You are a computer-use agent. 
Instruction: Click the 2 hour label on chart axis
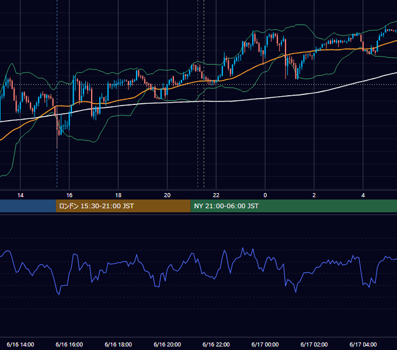pos(314,195)
